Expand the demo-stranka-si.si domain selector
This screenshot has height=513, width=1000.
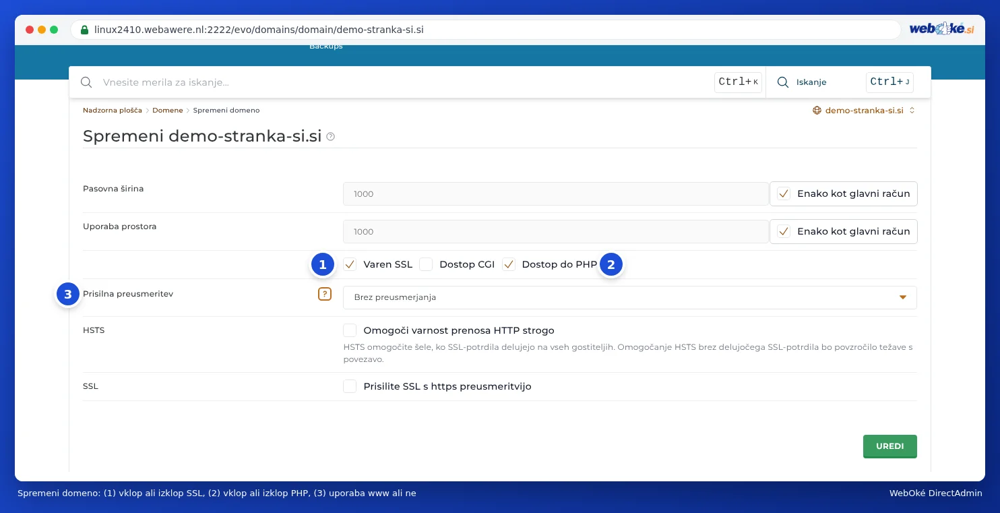coord(864,110)
